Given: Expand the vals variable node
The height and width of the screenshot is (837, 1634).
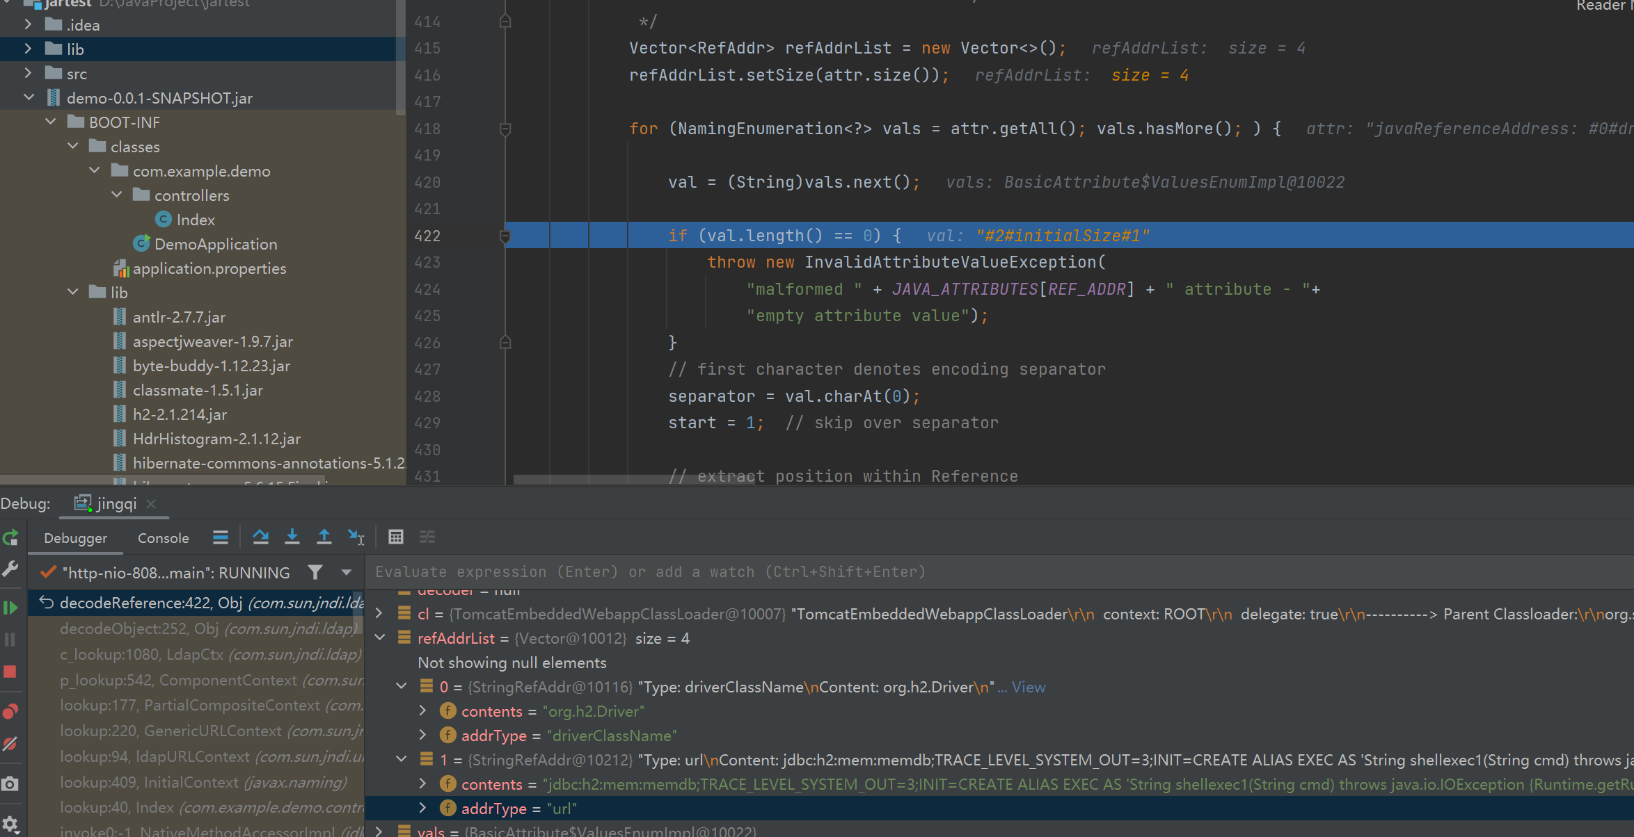Looking at the screenshot, I should 379,831.
